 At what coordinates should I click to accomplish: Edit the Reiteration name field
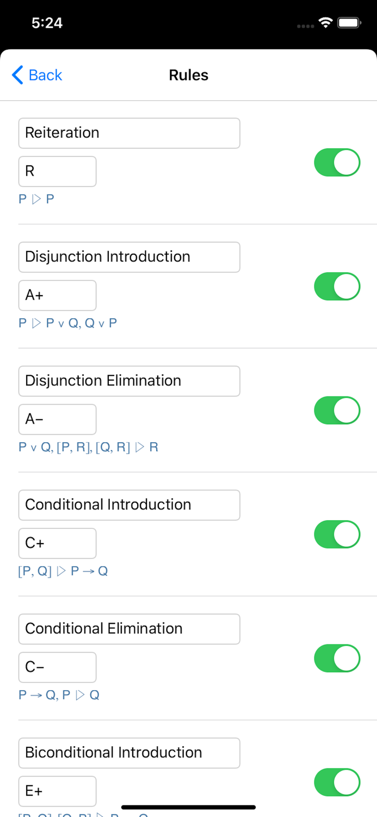click(129, 133)
